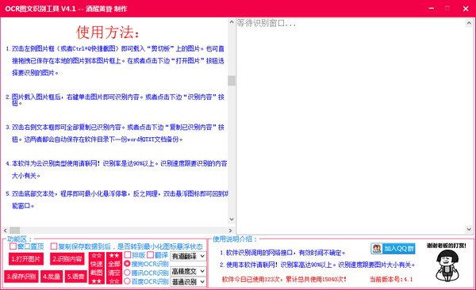Image resolution: width=476 pixels, height=290 pixels.
Task: Select the 腾讯OCR识别 radio option
Action: pos(127,273)
